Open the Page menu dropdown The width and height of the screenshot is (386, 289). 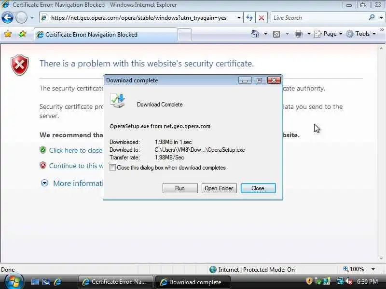(329, 34)
